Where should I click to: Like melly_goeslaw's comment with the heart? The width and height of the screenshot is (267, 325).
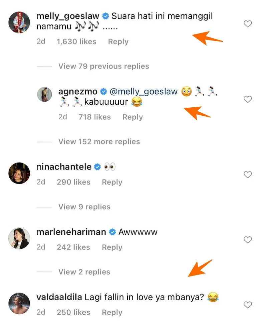coord(248,24)
